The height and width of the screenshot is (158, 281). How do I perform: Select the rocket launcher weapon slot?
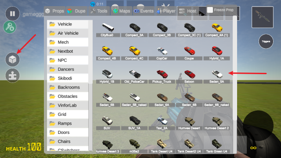point(263,17)
